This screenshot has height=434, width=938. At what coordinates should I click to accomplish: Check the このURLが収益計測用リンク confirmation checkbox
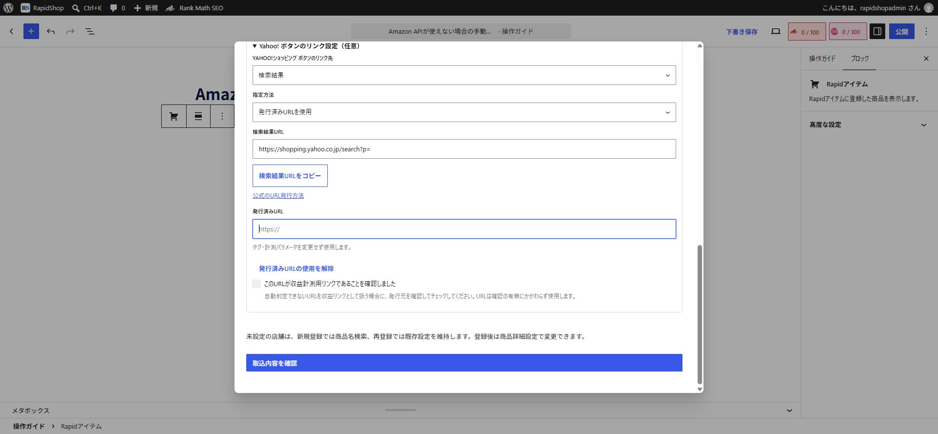pos(256,284)
